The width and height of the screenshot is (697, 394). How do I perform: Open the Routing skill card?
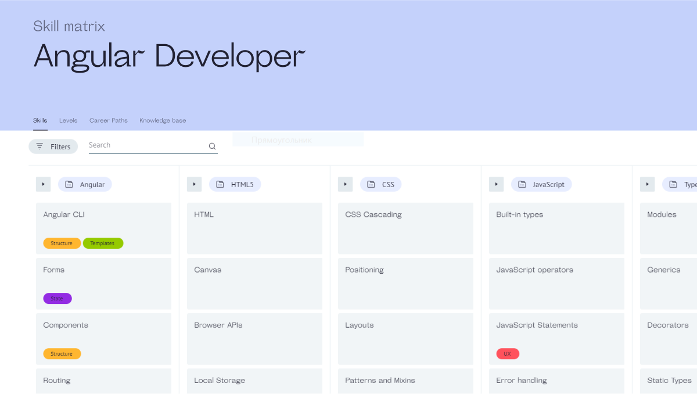tap(103, 381)
